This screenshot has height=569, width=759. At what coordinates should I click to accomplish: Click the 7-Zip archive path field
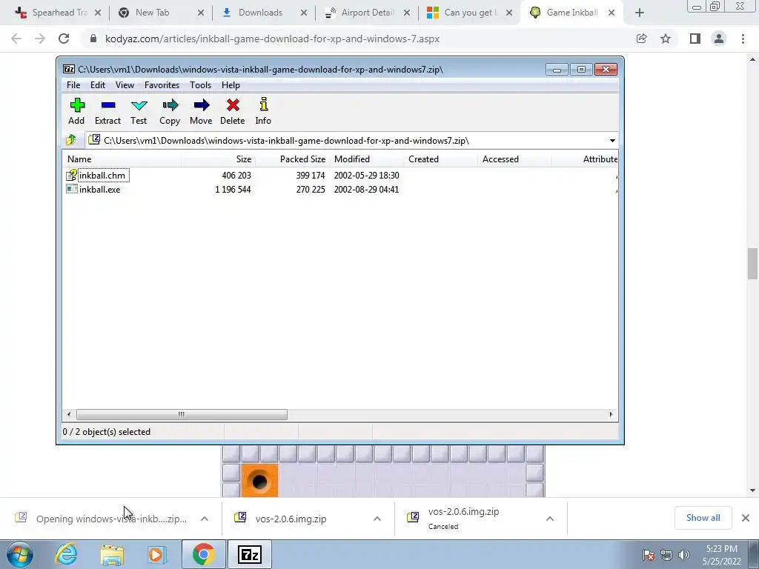point(347,141)
